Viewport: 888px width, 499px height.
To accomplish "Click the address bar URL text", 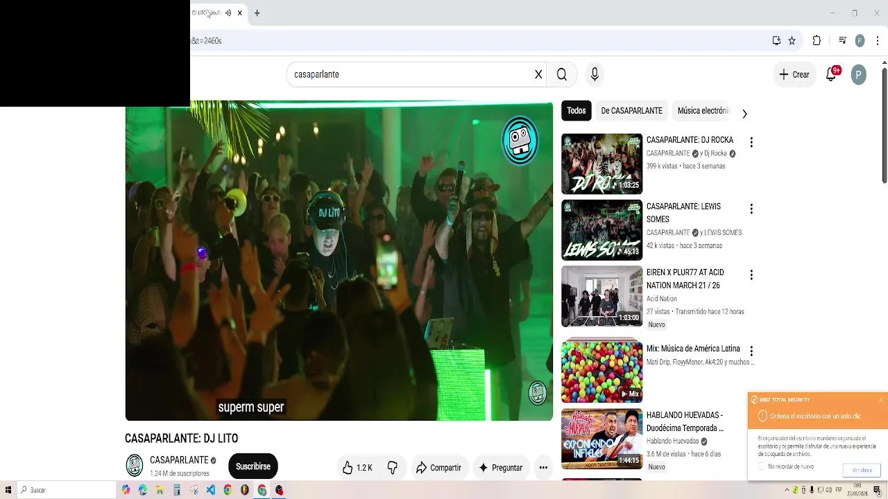I will [x=207, y=41].
